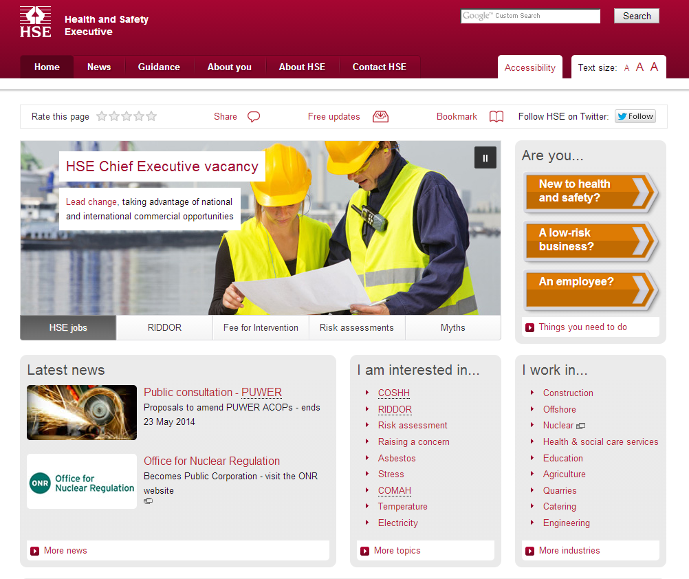This screenshot has height=579, width=689.
Task: Click the HSE logo in header
Action: [x=35, y=21]
